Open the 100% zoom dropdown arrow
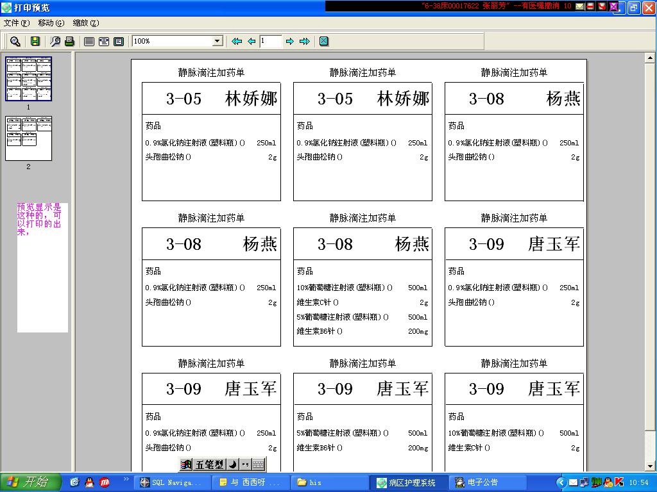This screenshot has width=657, height=492. point(217,41)
